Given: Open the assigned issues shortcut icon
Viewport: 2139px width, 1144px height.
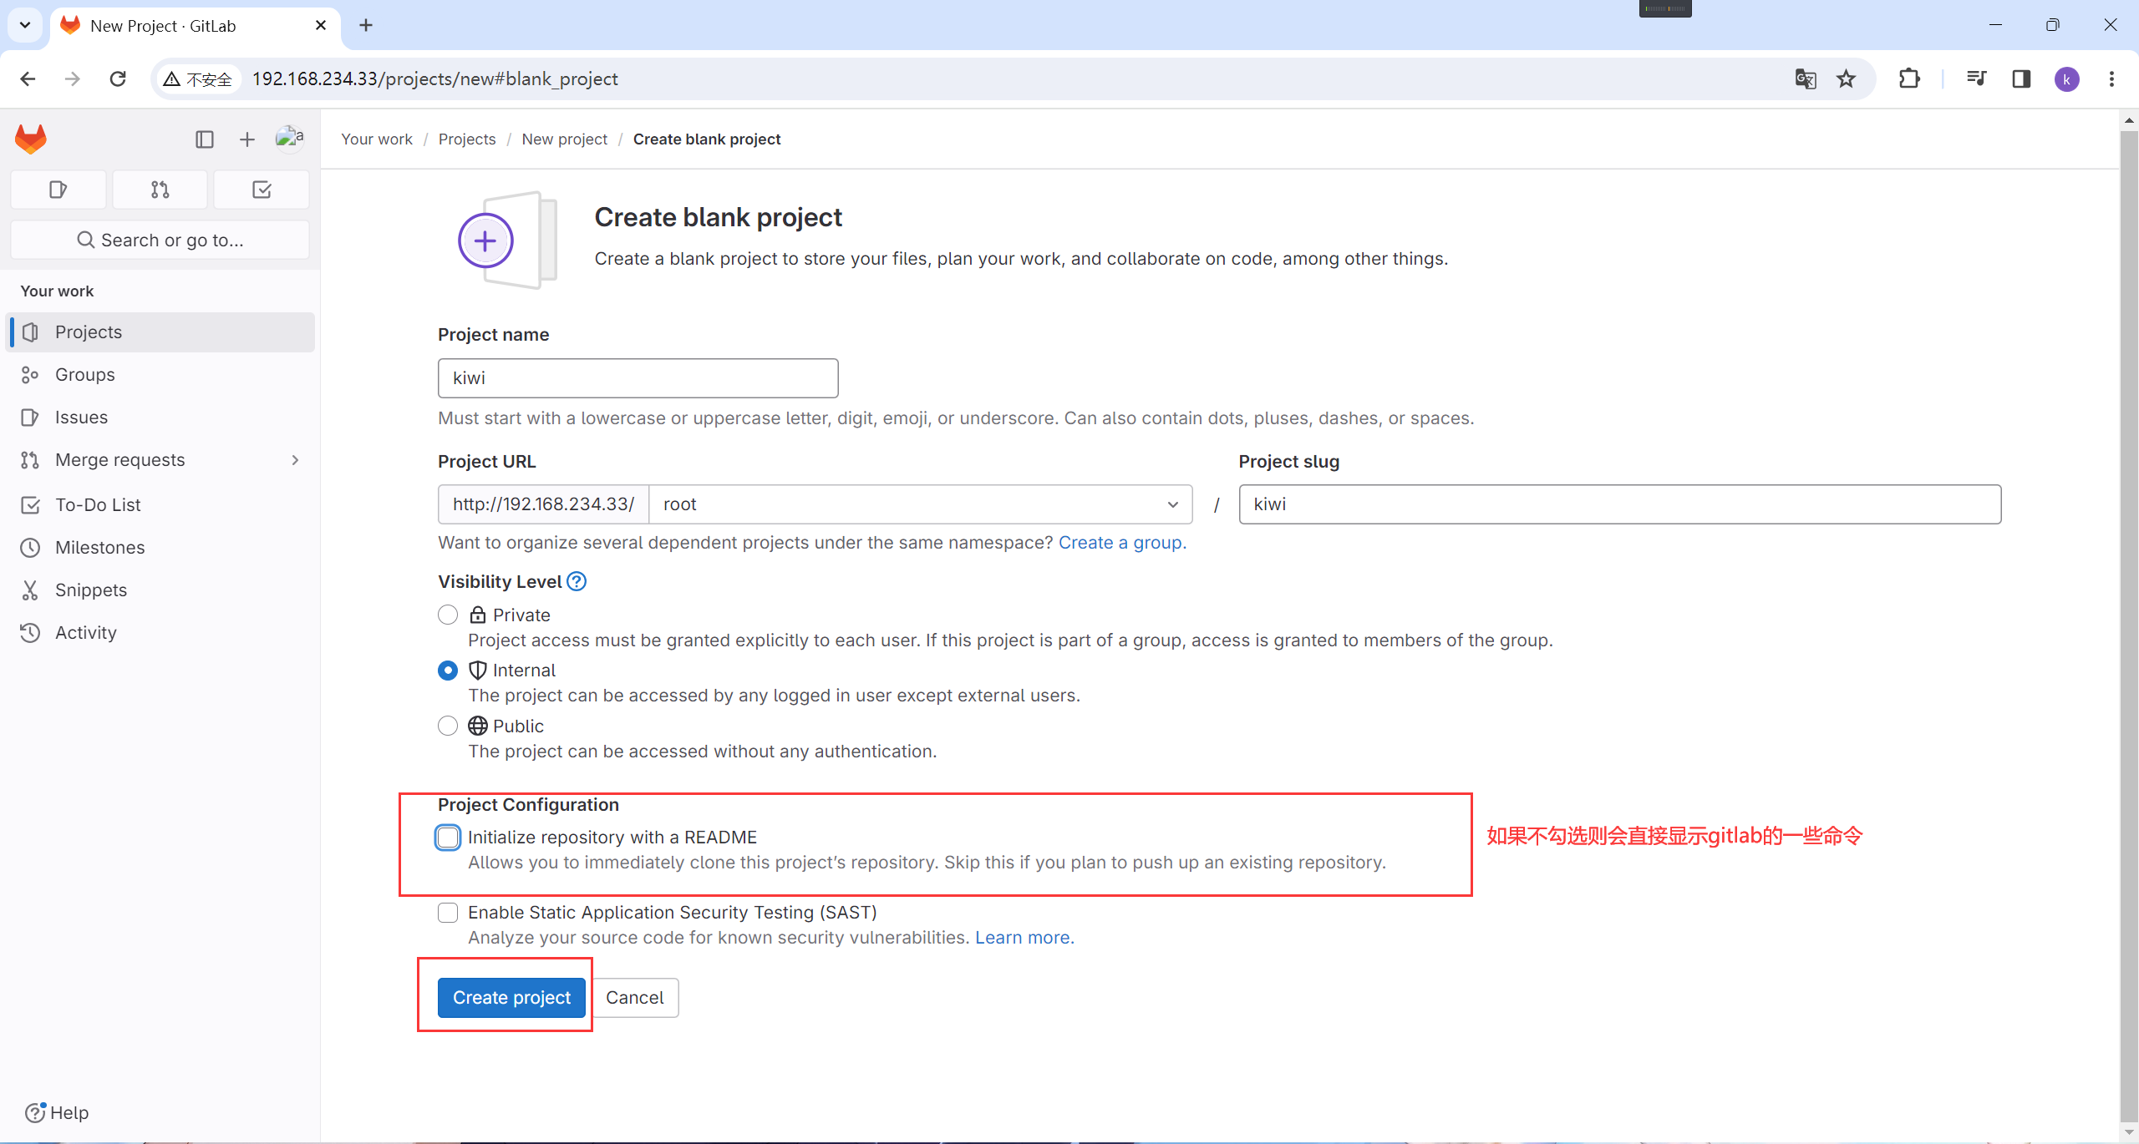Looking at the screenshot, I should point(58,190).
